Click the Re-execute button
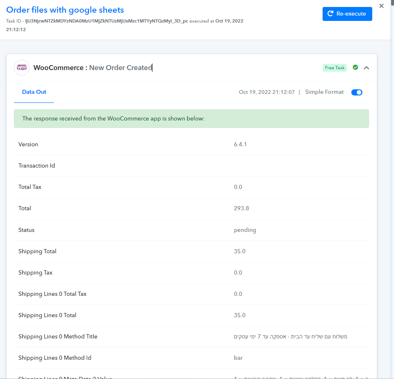 [347, 14]
